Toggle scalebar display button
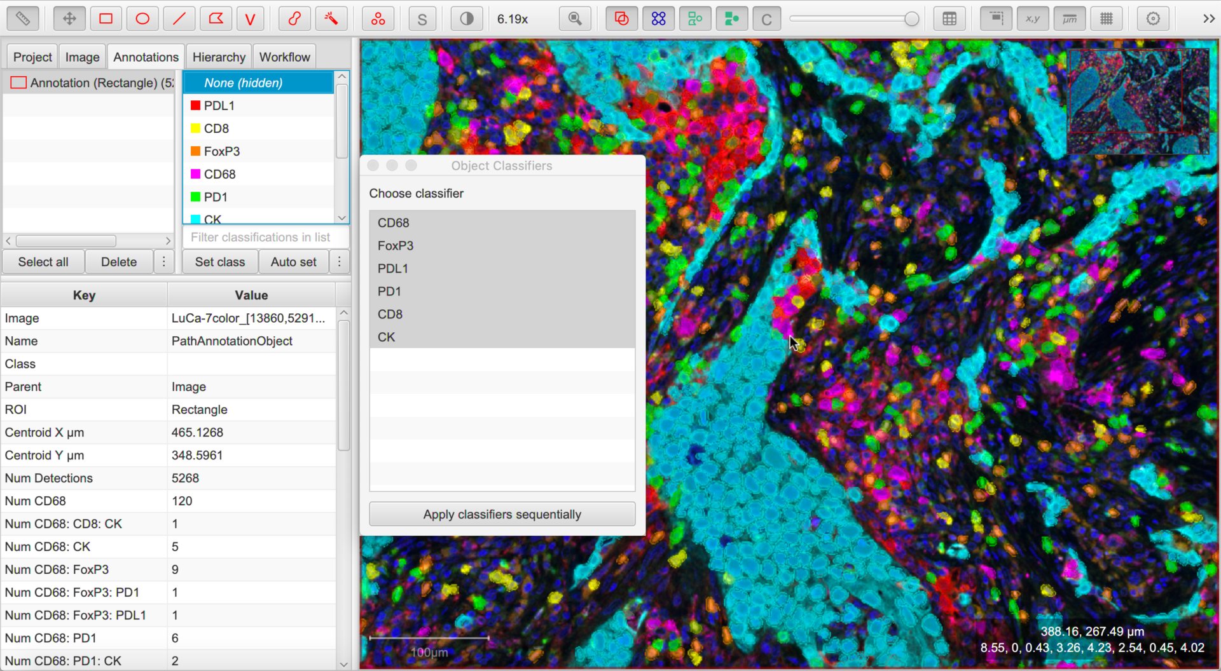This screenshot has height=671, width=1221. coord(1070,19)
